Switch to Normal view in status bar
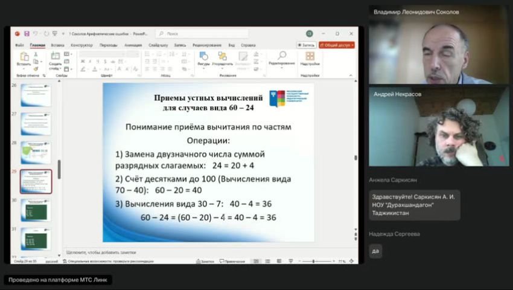 (256, 261)
